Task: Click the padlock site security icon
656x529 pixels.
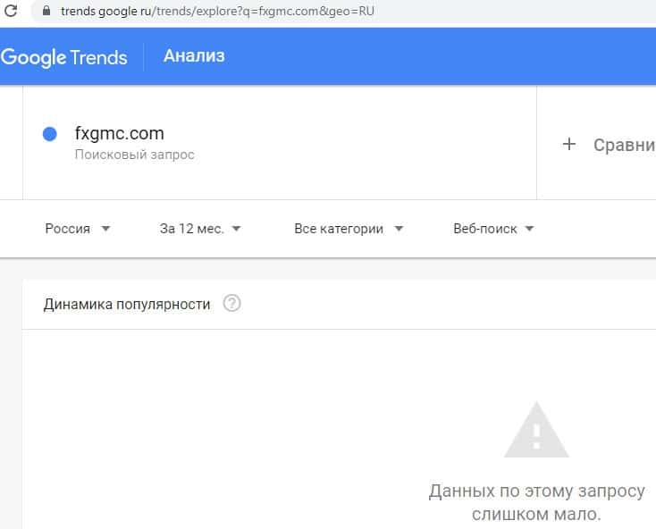Action: click(47, 12)
